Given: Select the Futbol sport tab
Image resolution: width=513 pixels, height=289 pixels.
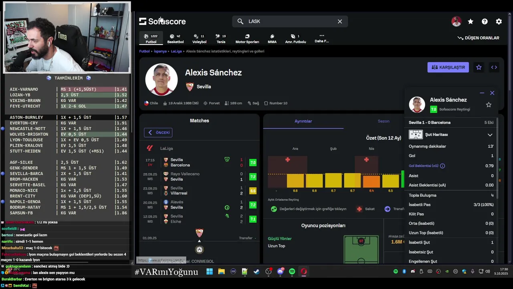Looking at the screenshot, I should click(151, 39).
